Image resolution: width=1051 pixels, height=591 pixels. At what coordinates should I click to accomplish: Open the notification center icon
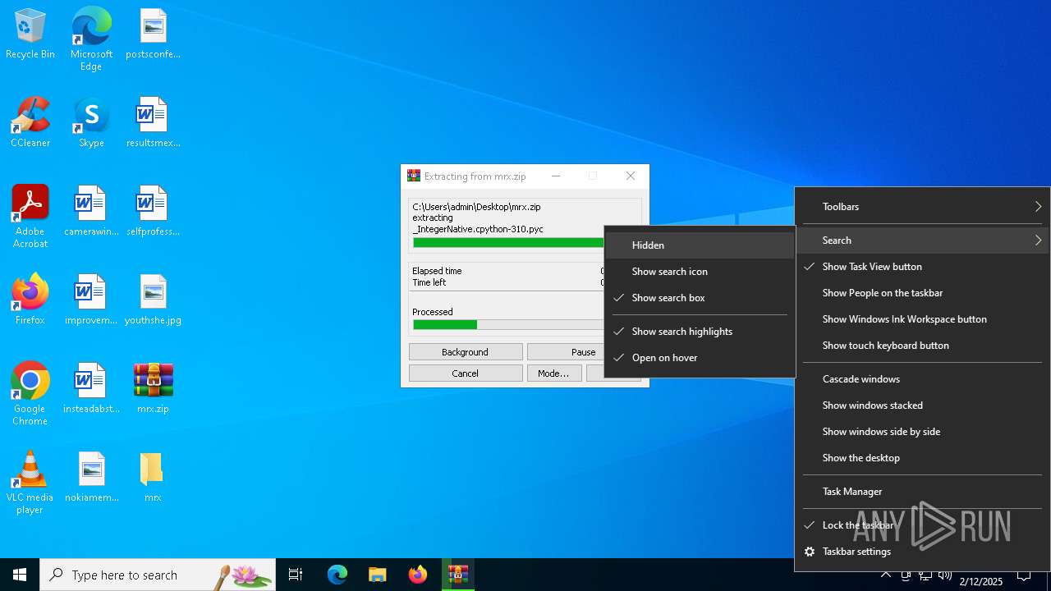(1024, 575)
